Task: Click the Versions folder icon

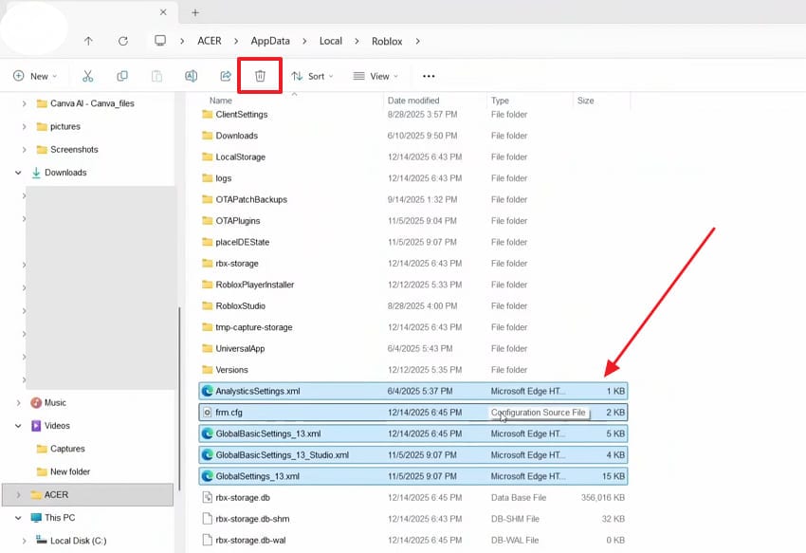Action: coord(207,369)
